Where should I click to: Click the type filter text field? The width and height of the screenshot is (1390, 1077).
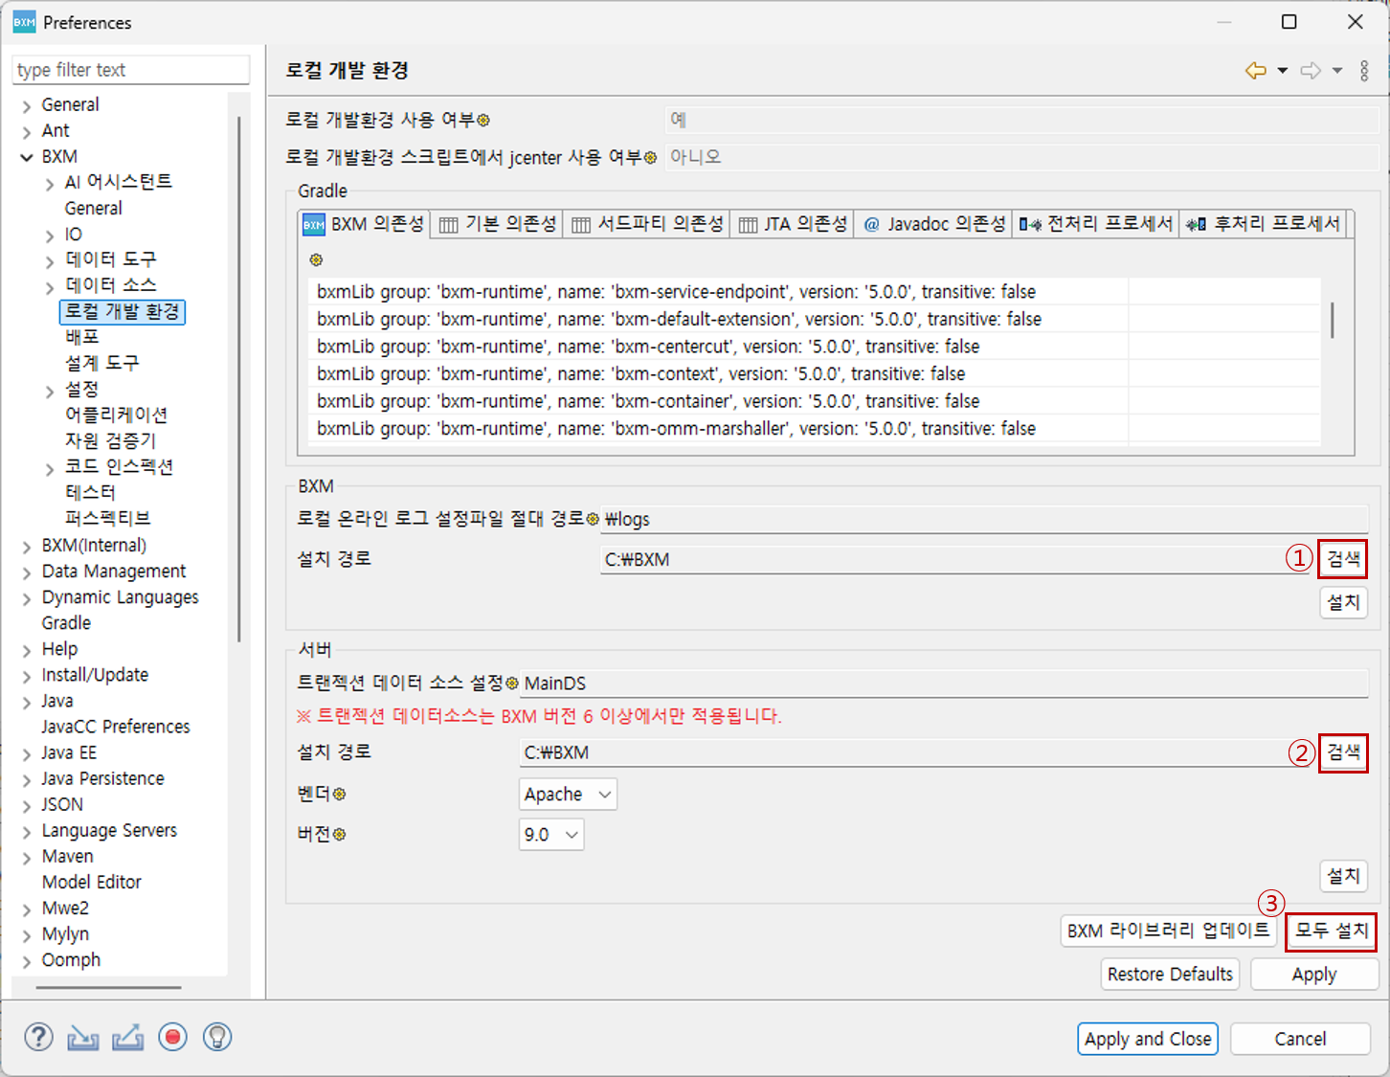click(131, 70)
